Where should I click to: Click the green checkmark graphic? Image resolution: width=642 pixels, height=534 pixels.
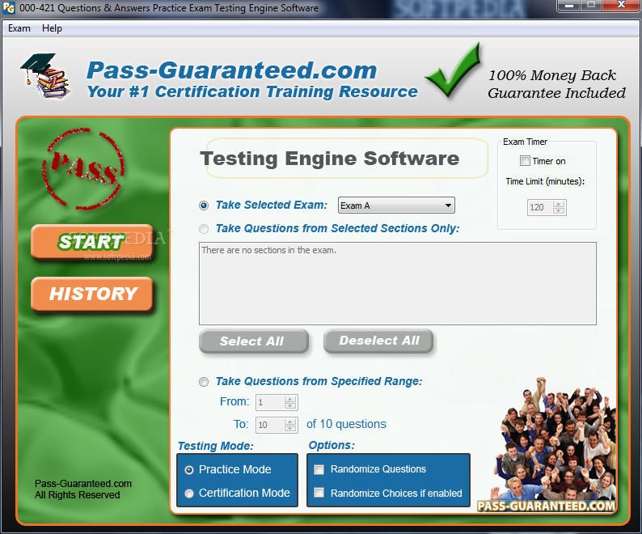pos(454,70)
